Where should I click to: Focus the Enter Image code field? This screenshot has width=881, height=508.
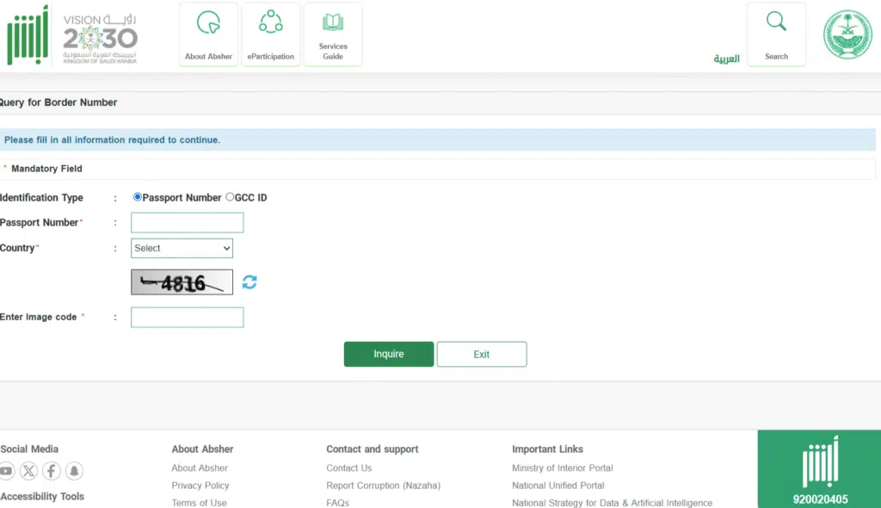pos(187,318)
